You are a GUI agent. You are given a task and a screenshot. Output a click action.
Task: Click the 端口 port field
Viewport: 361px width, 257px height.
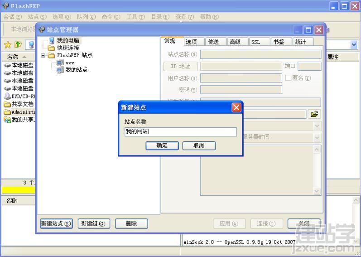click(x=309, y=66)
